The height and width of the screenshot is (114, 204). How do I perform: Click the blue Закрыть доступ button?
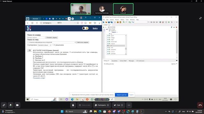tap(121, 95)
